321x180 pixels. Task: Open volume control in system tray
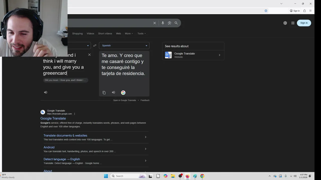pyautogui.click(x=295, y=176)
